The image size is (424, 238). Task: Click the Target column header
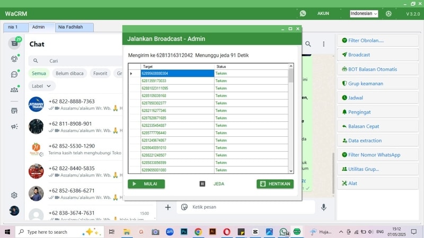tap(178, 67)
